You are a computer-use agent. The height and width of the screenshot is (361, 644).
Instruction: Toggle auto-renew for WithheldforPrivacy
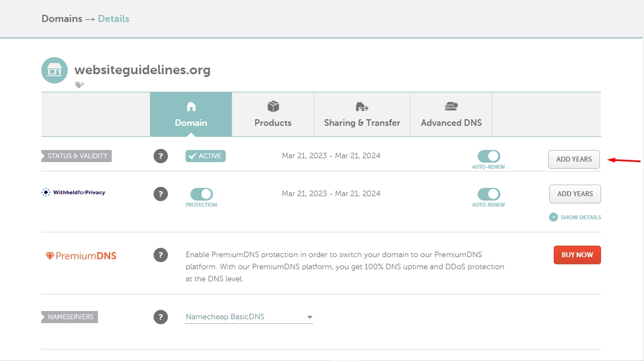489,194
